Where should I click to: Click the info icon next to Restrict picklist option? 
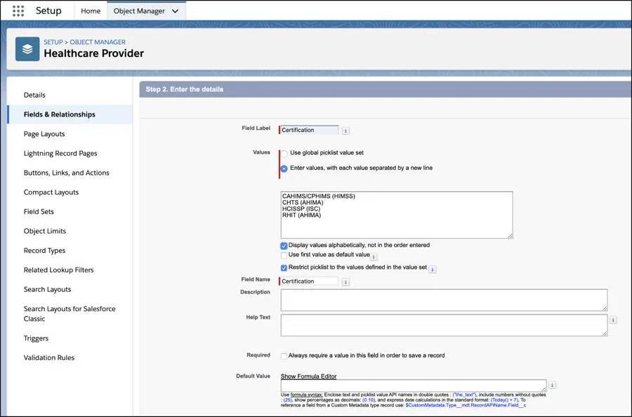click(433, 268)
